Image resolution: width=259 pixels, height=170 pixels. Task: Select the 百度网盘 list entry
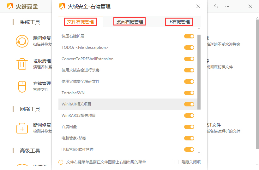[69, 127]
